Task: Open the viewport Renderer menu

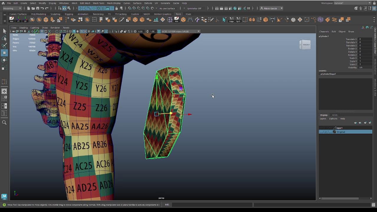Action: pyautogui.click(x=55, y=28)
